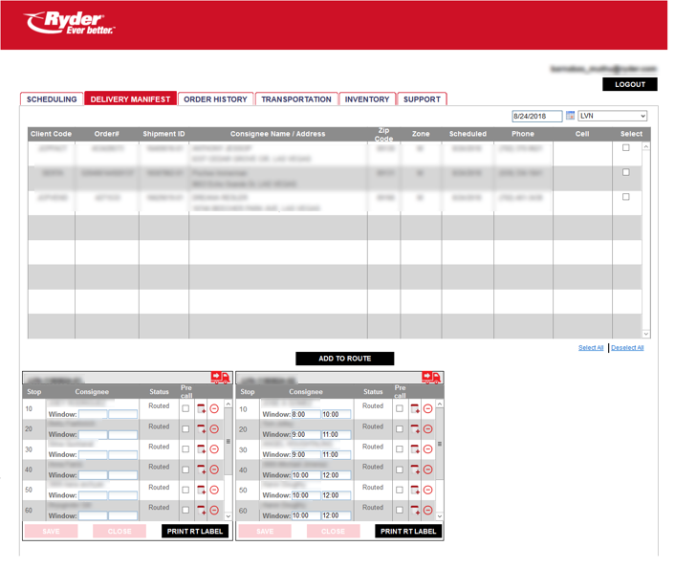The width and height of the screenshot is (675, 568).
Task: Click the Select All link
Action: 591,347
